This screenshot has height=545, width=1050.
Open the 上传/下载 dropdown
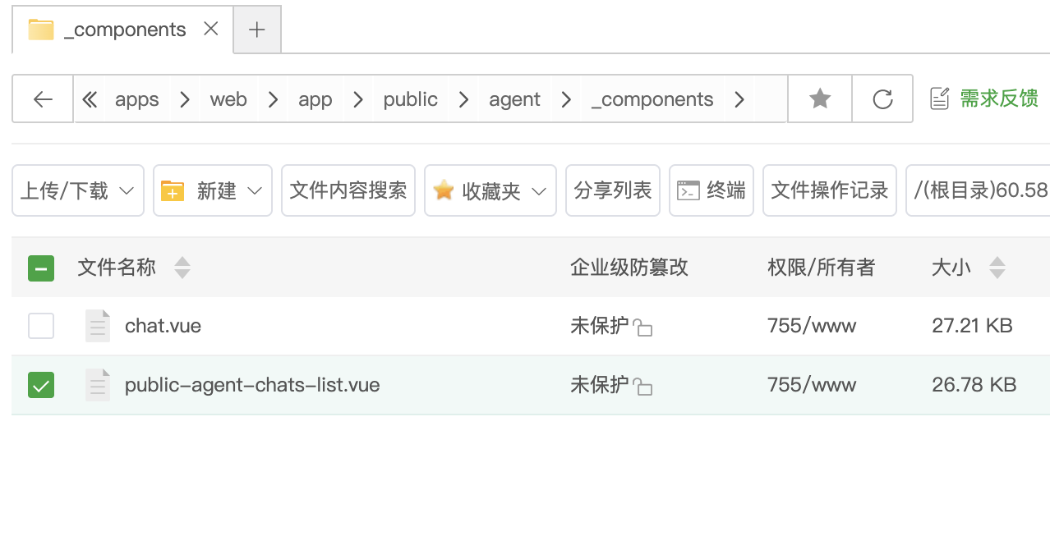78,191
